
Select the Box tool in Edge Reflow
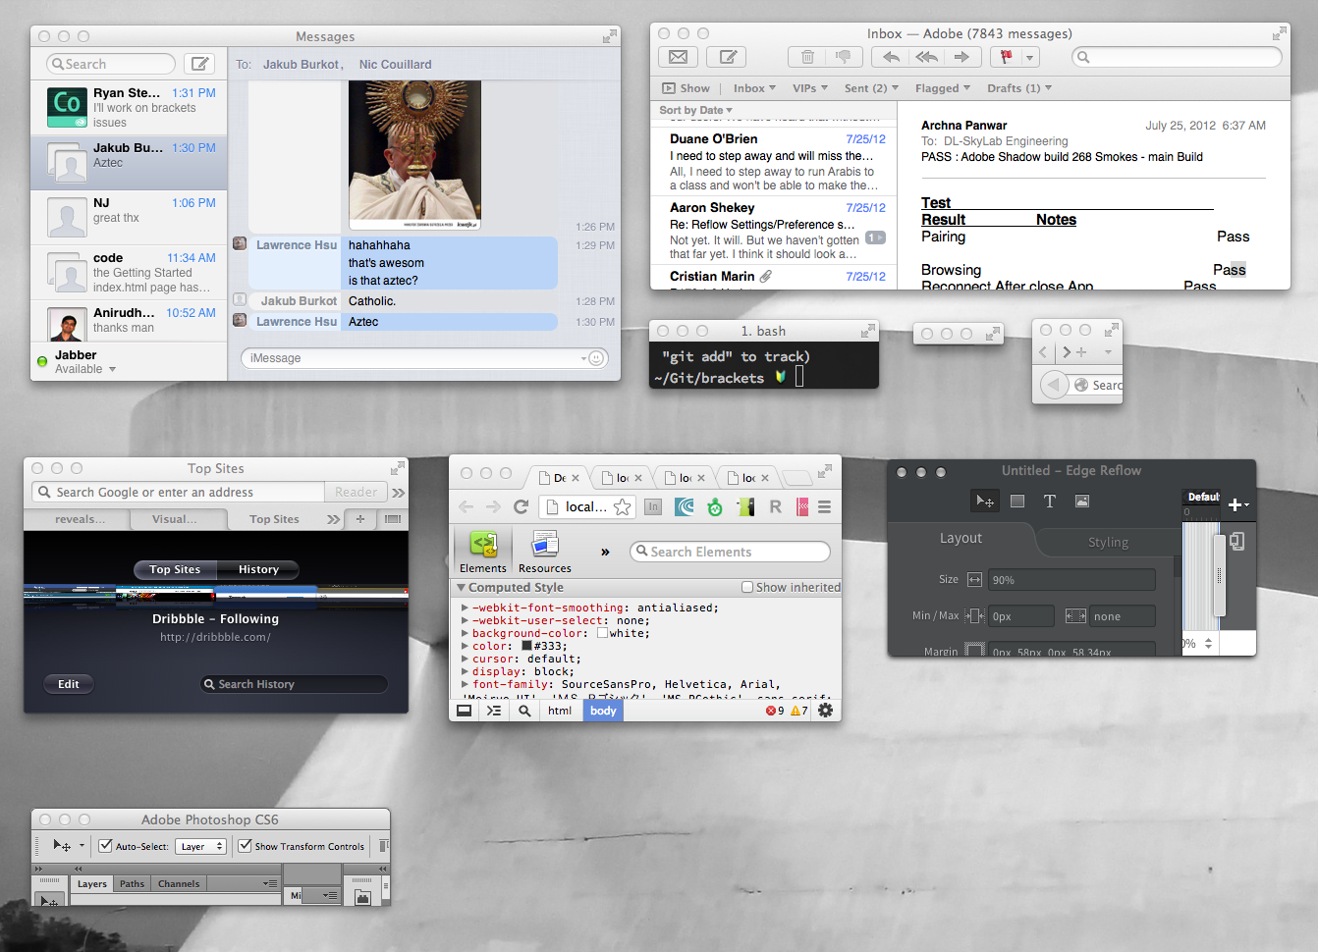tap(1017, 501)
